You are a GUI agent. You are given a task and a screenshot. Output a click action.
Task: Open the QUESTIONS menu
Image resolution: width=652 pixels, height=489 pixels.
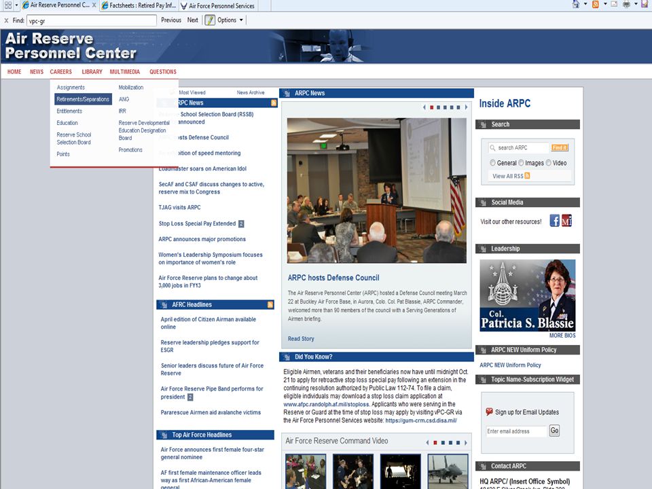[163, 71]
